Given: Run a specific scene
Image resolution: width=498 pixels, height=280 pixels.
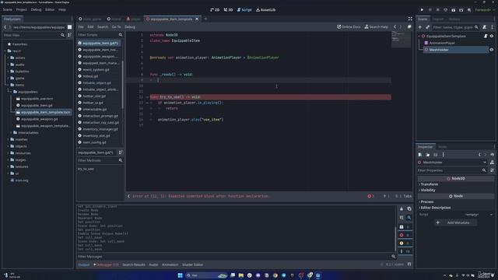Looking at the screenshot, I should [461, 10].
